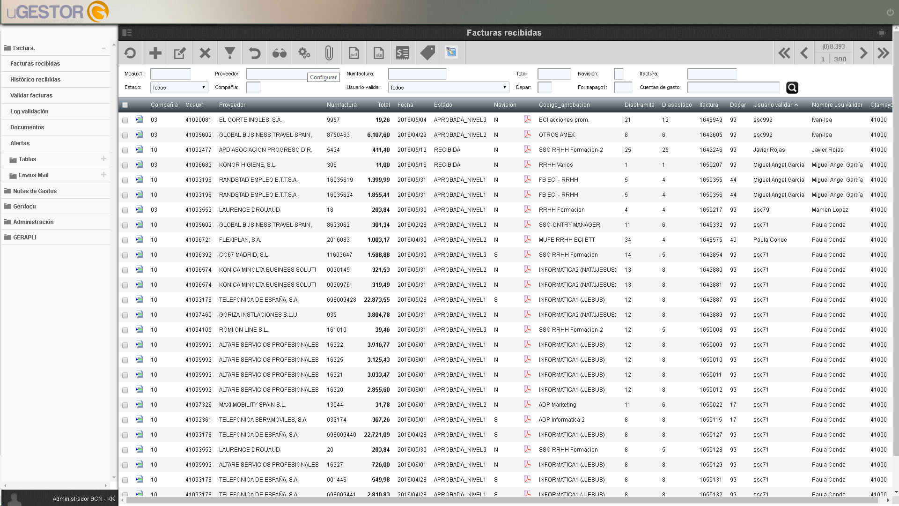Screen dimensions: 899x506
Task: Expand the Notas de Gastos folder
Action: click(30, 191)
